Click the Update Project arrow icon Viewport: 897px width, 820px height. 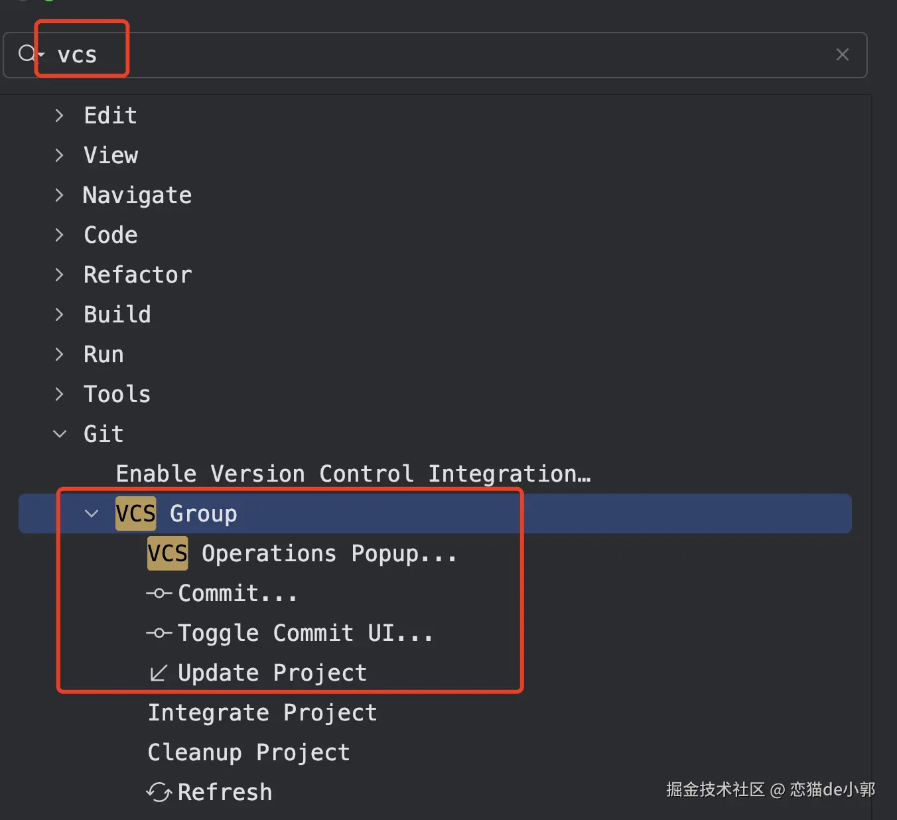[x=159, y=673]
